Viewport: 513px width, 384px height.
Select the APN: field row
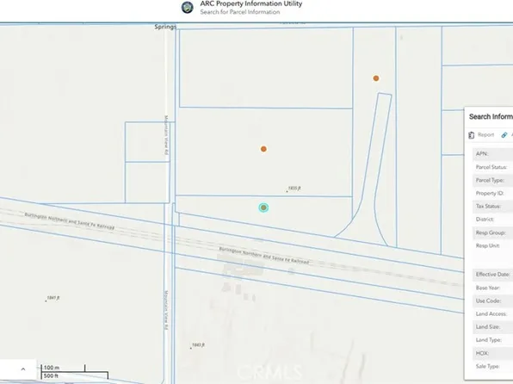tap(492, 154)
